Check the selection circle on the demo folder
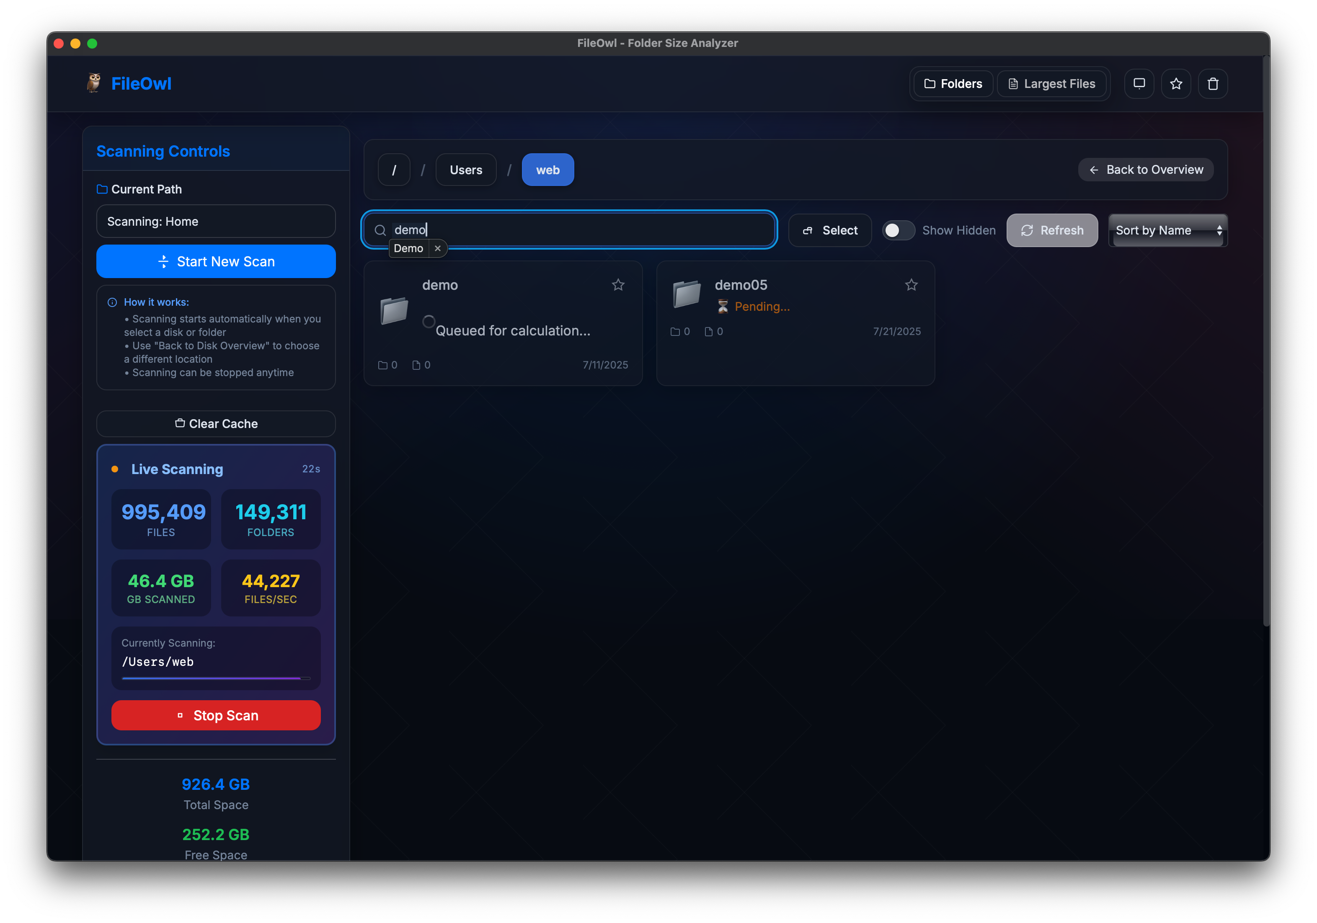1317x923 pixels. tap(429, 322)
